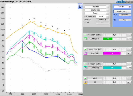Screen dimensions: 133x96
Task: Click the L ear indicator on graph
Action: tap(80, 6)
